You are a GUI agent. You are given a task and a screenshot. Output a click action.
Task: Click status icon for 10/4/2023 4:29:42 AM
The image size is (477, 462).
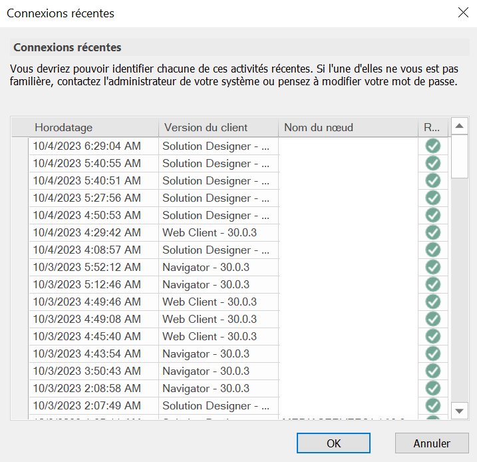(x=433, y=233)
